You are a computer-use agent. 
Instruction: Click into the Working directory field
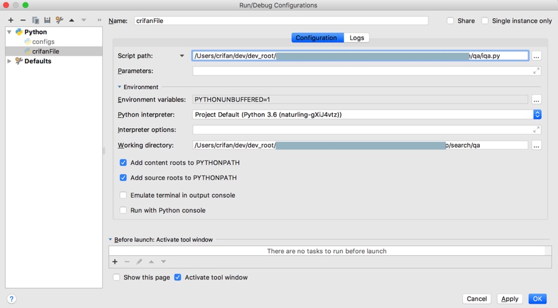point(360,145)
